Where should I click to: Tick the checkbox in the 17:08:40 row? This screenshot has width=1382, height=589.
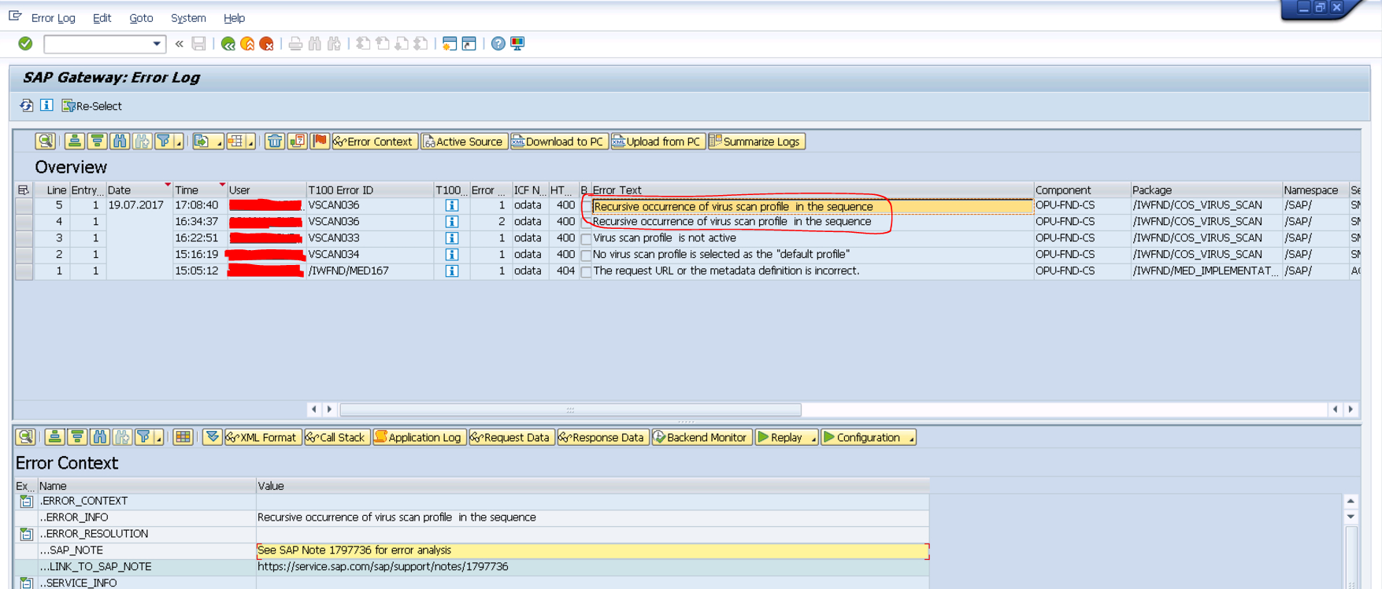(586, 207)
